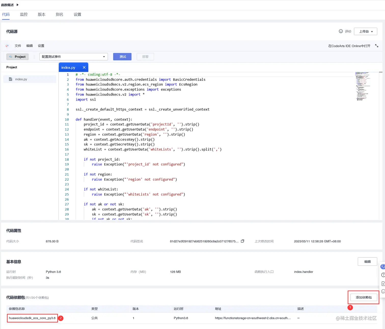Select the index.py editor tab
The image size is (385, 329).
(x=68, y=68)
